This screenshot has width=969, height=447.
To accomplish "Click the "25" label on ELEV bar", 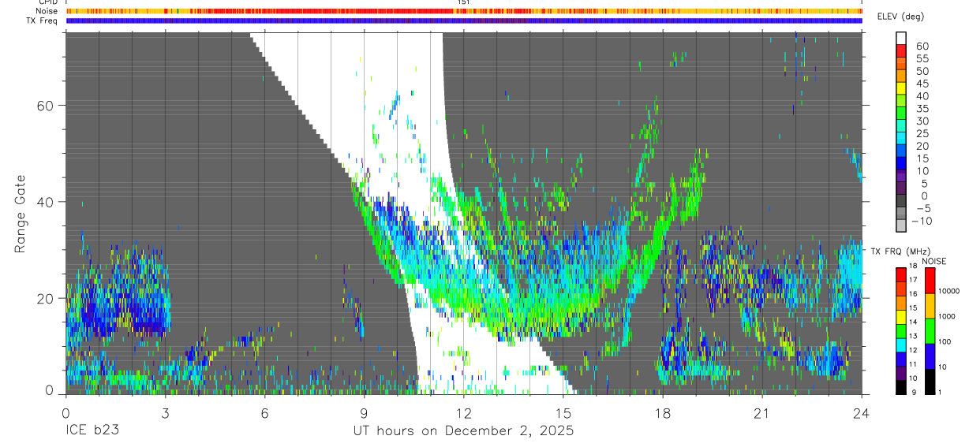I will (x=922, y=133).
